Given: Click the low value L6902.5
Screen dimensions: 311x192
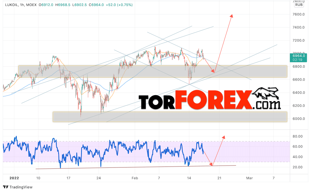Looking at the screenshot, I should (x=79, y=5).
